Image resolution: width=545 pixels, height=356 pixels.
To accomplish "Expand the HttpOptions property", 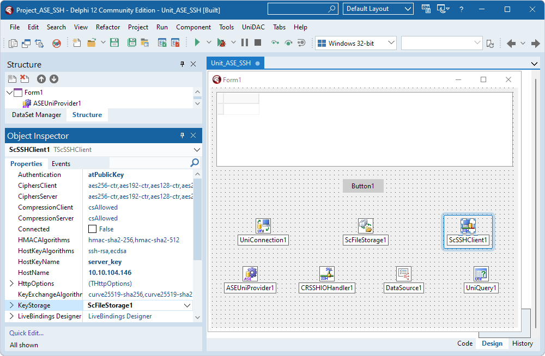I will [10, 283].
